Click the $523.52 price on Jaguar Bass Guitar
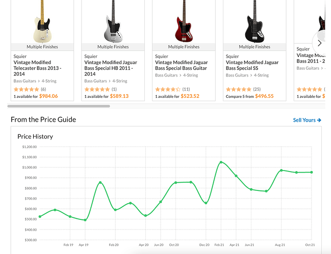 click(x=190, y=96)
